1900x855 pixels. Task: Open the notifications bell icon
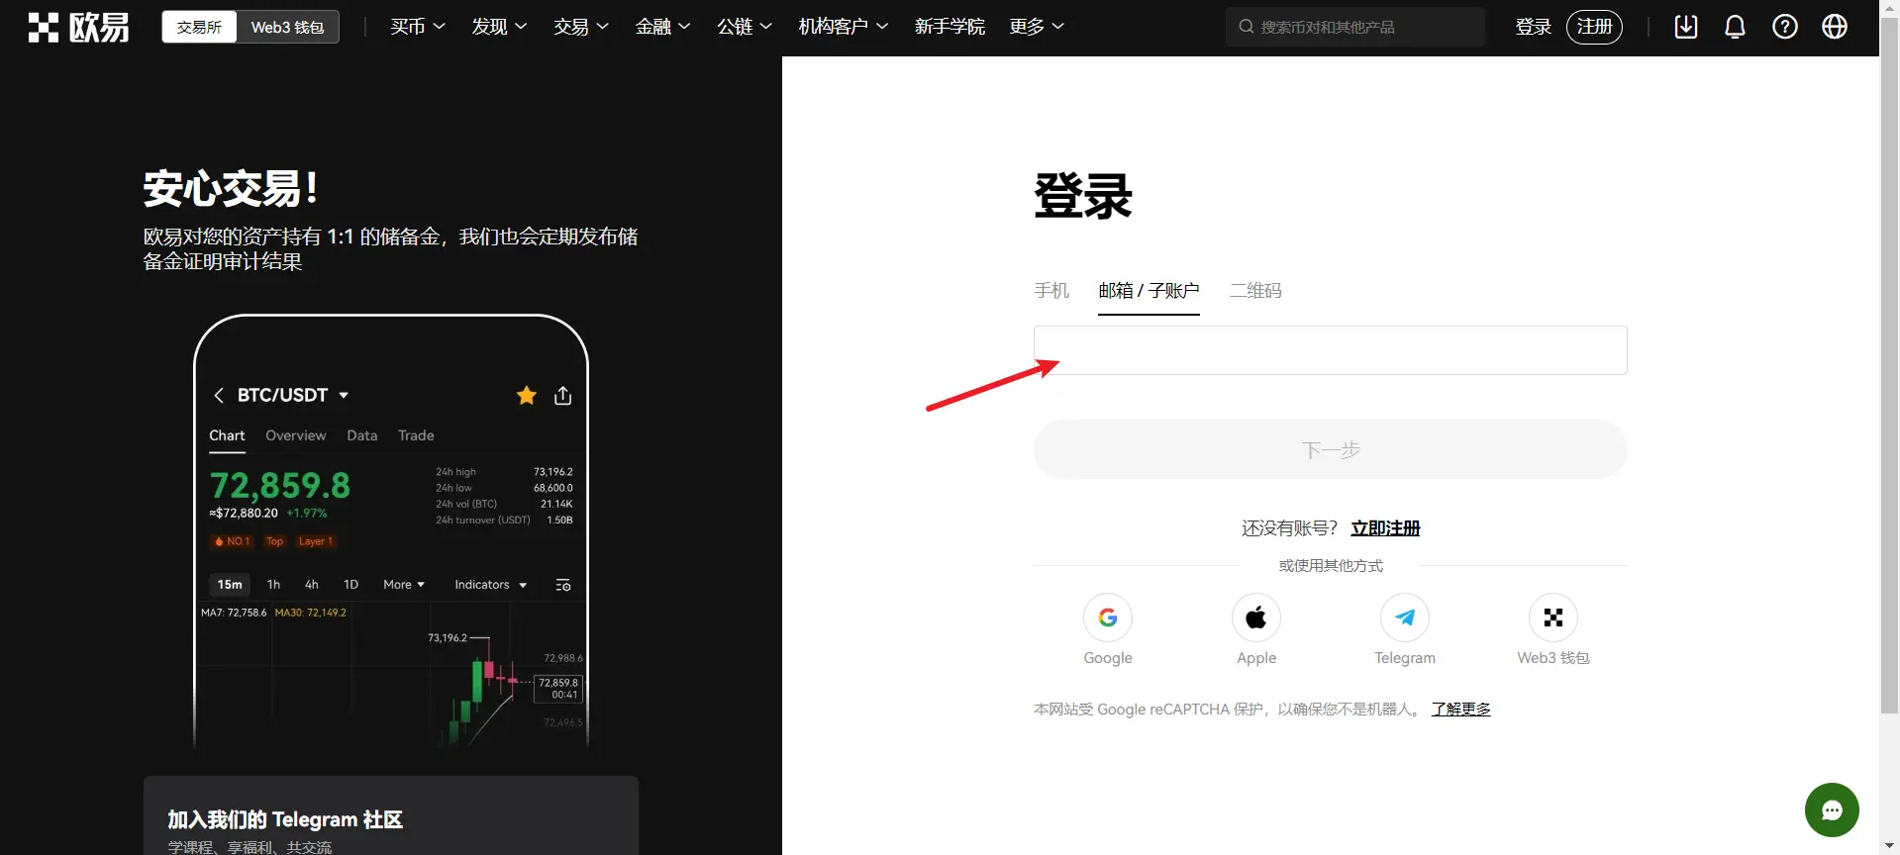point(1735,27)
